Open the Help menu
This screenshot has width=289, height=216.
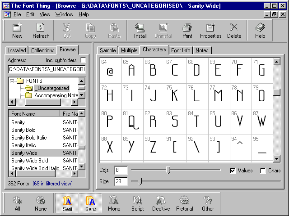point(84,14)
